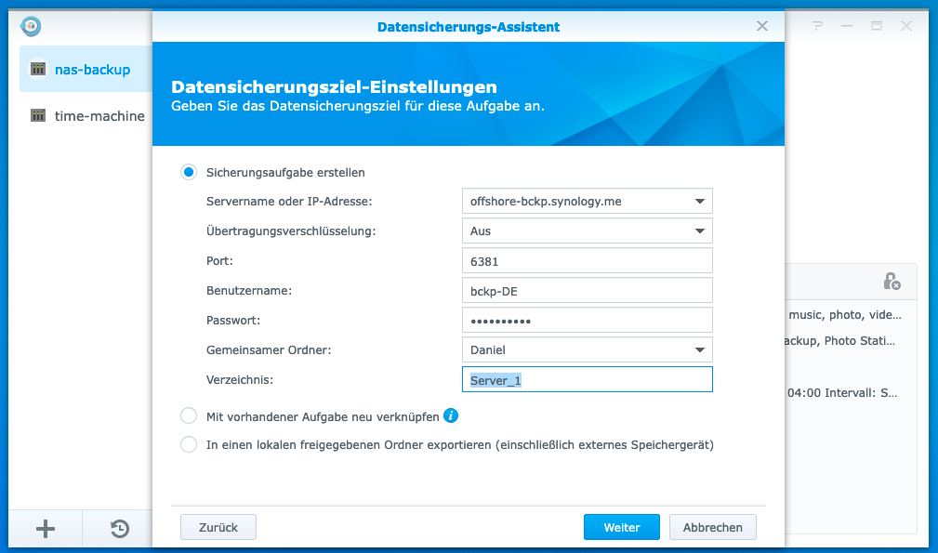This screenshot has height=553, width=938.
Task: Click the add backup task plus icon
Action: pos(45,529)
